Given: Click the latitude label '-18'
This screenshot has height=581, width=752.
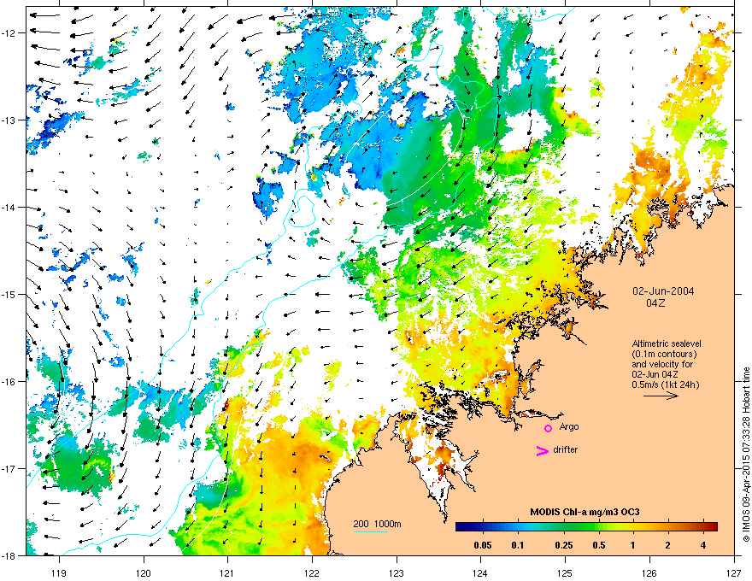Looking at the screenshot, I should [x=9, y=555].
